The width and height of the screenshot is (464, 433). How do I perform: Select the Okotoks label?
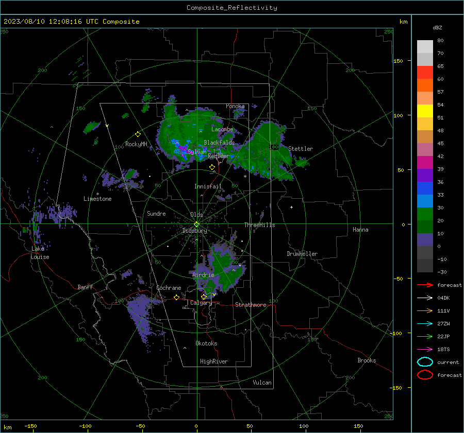tap(206, 343)
